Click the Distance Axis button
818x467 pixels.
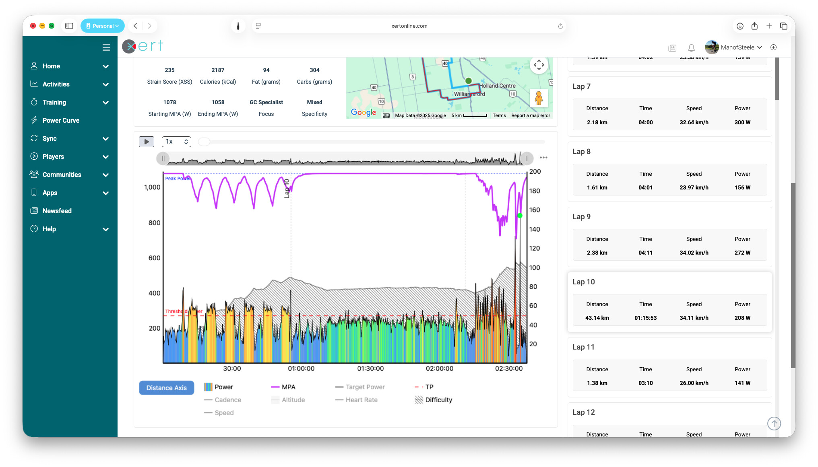coord(166,388)
